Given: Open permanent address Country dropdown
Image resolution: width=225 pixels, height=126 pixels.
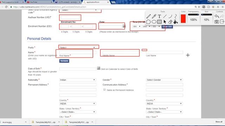Looking at the screenshot, I should [x=78, y=104].
